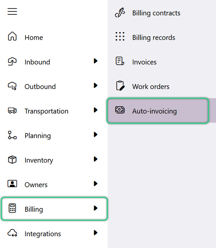Click the Billing contracts pen icon
Image resolution: width=216 pixels, height=248 pixels.
coord(120,12)
